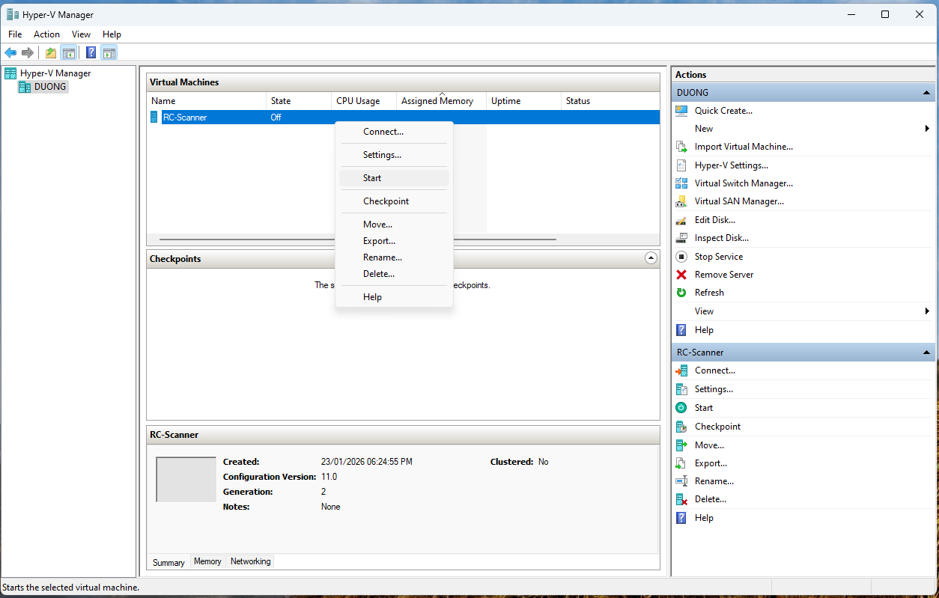Image resolution: width=939 pixels, height=598 pixels.
Task: Choose Rename... from the context menu
Action: click(394, 257)
